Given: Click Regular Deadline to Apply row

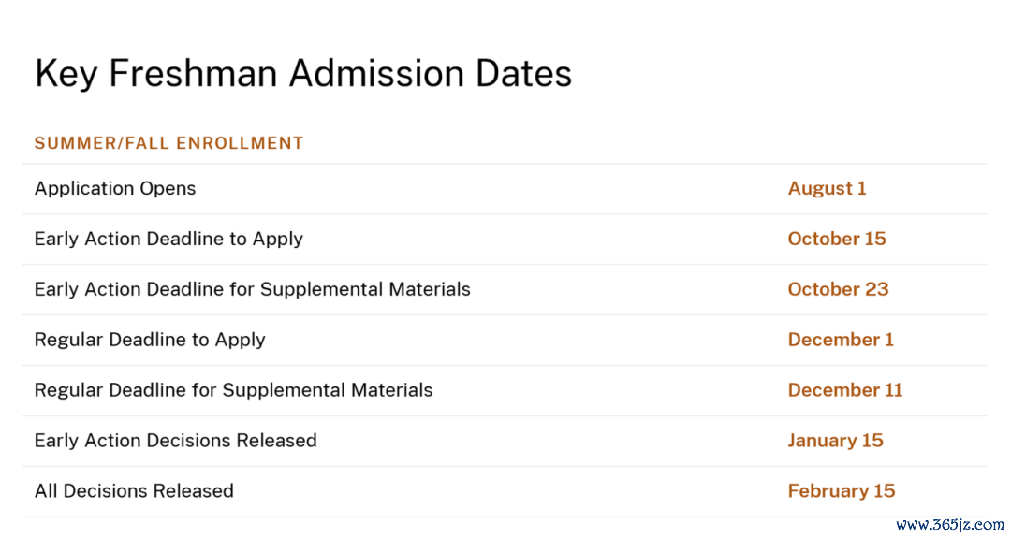Looking at the screenshot, I should click(x=505, y=341).
